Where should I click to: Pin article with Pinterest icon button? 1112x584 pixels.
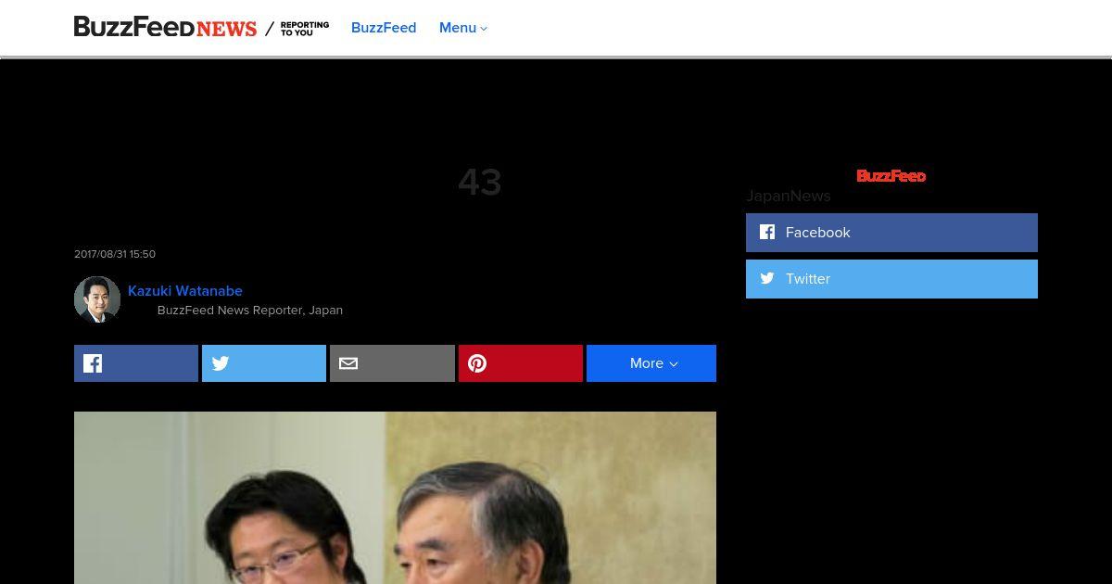coord(521,363)
